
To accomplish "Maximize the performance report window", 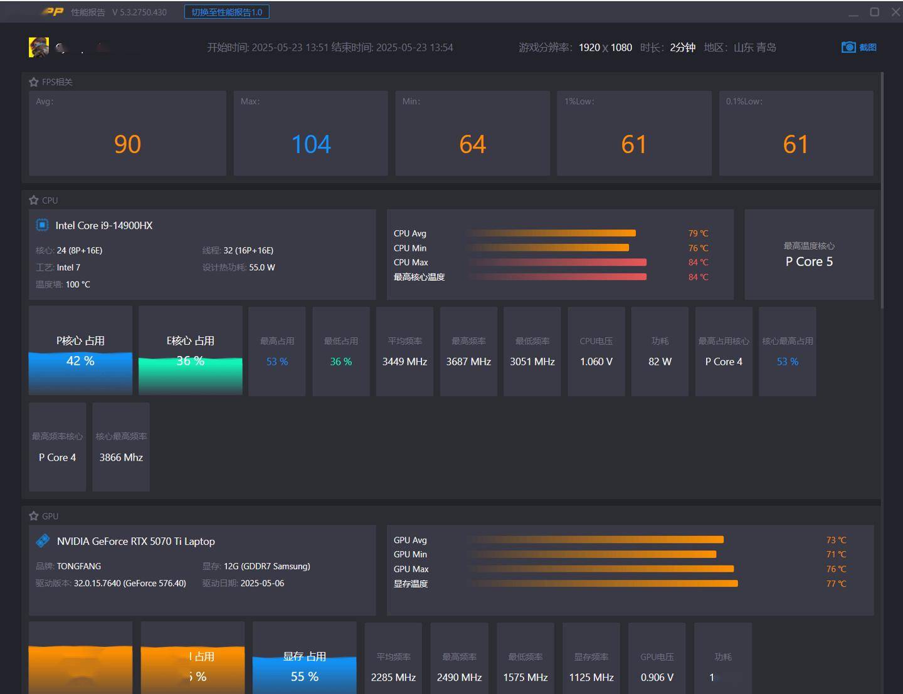I will click(874, 12).
